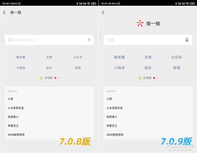Tap microphone icon in 7.0.8 search box
Screen dimensions: 197x153
[89, 40]
